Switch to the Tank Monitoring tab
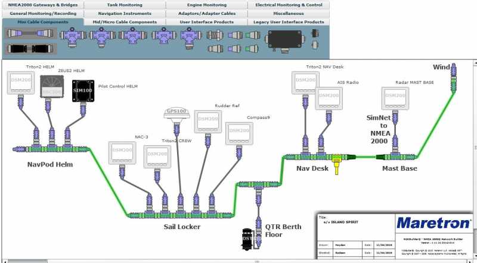Image resolution: width=477 pixels, height=263 pixels. click(123, 5)
